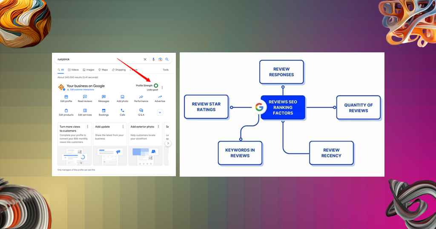This screenshot has height=229, width=436.
Task: Open search by image camera icon
Action: pos(160,60)
